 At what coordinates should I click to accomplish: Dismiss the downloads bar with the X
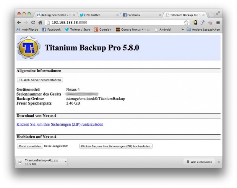coord(219,162)
